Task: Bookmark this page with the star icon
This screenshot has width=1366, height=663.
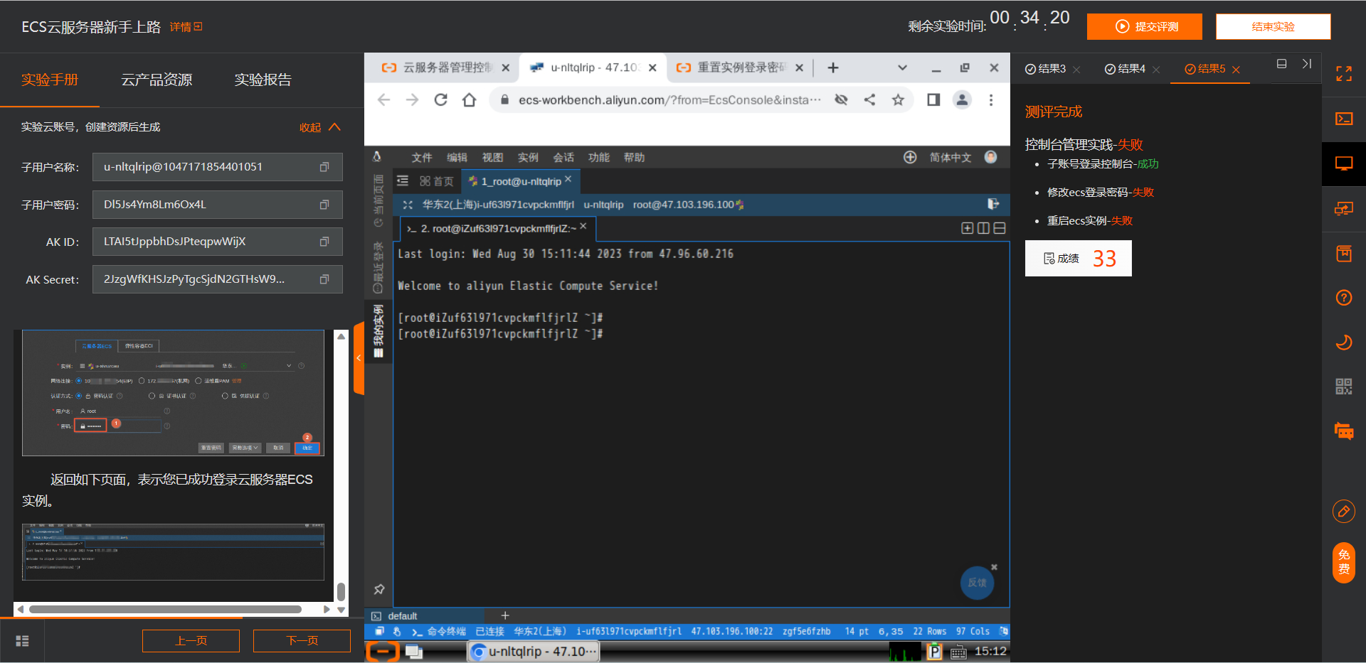Action: coord(898,100)
